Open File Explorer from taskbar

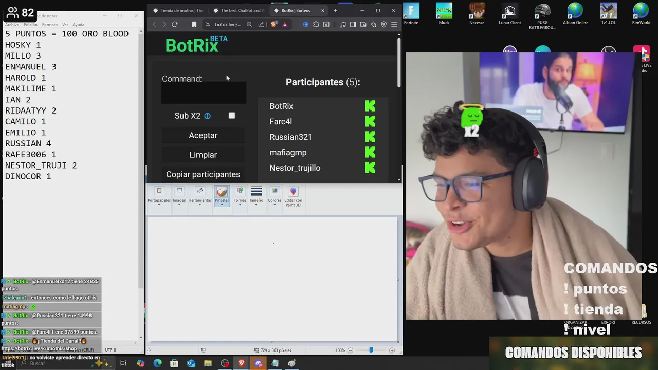(x=208, y=363)
